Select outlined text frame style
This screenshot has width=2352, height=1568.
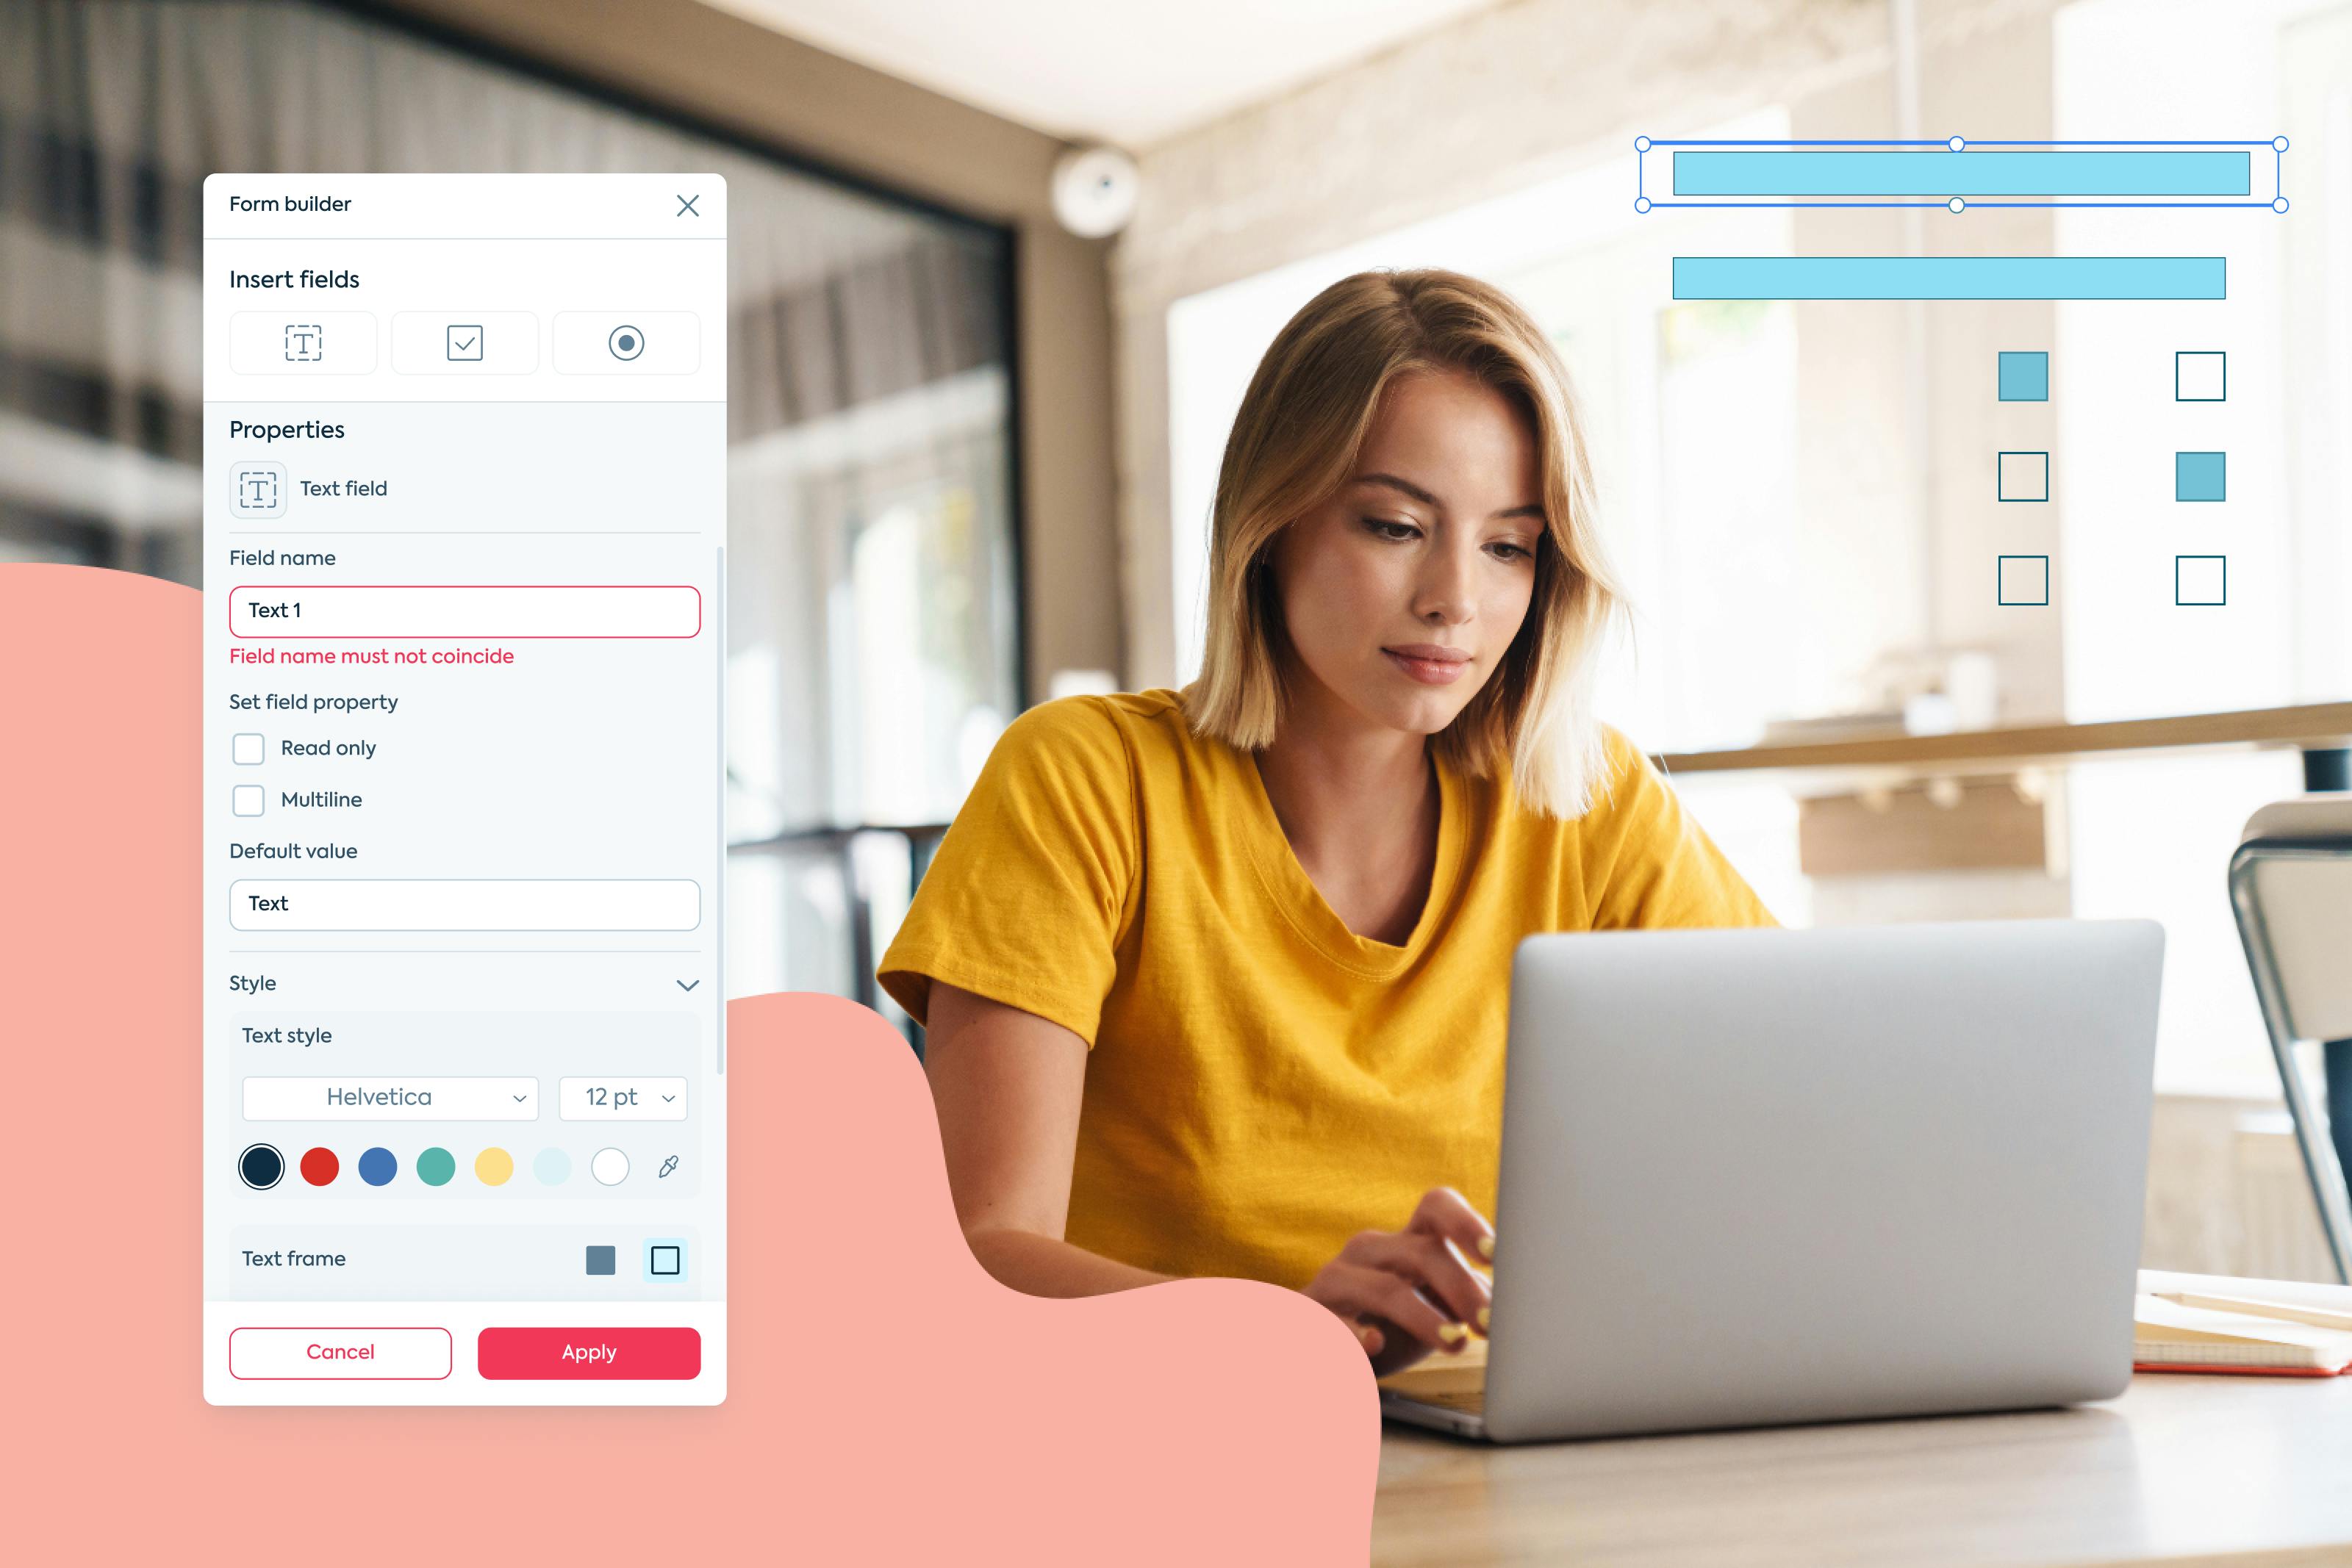(x=667, y=1258)
